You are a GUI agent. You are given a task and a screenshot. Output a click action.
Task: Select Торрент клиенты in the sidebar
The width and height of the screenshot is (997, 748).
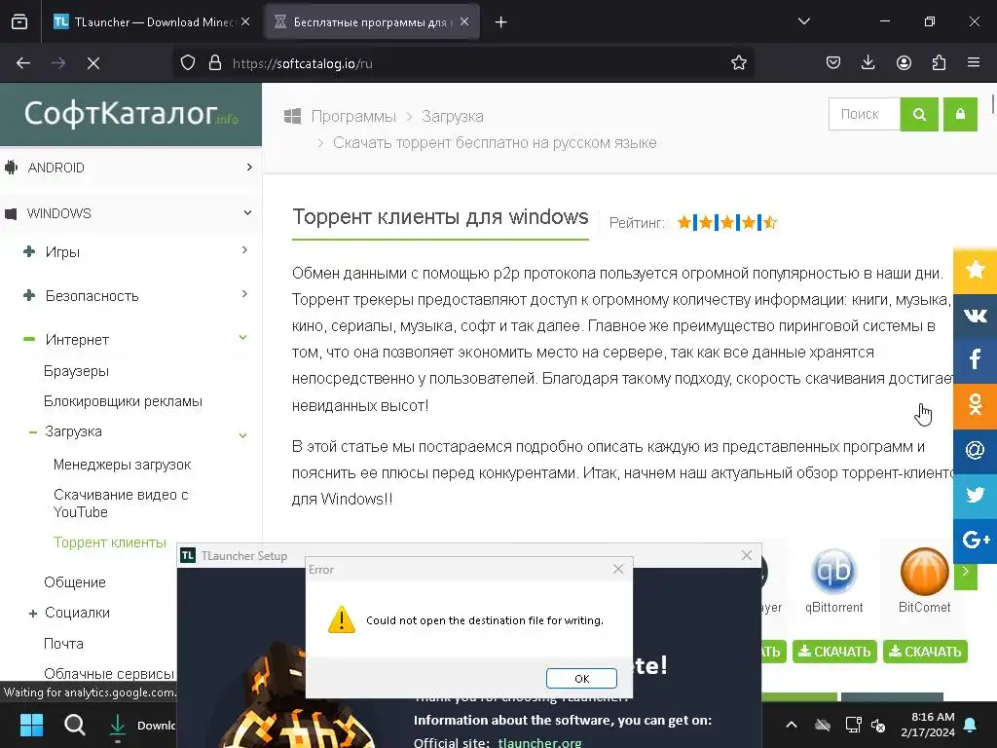pyautogui.click(x=109, y=542)
